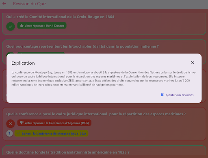Click the bookmark icon beside Ajouter aux révisions

coord(162,95)
